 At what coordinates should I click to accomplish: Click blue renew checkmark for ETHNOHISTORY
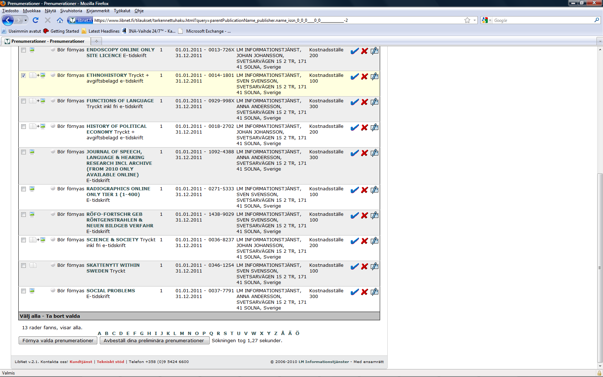355,76
